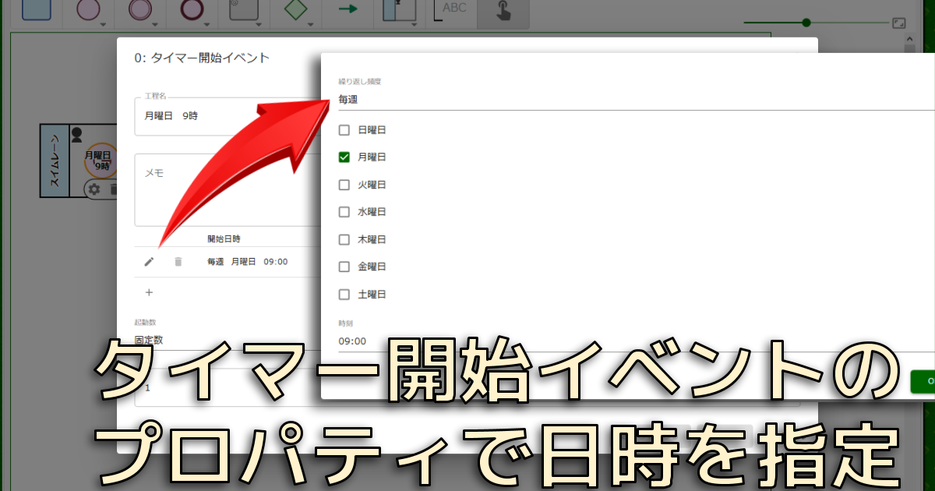Add a start time with the plus icon

click(x=149, y=292)
